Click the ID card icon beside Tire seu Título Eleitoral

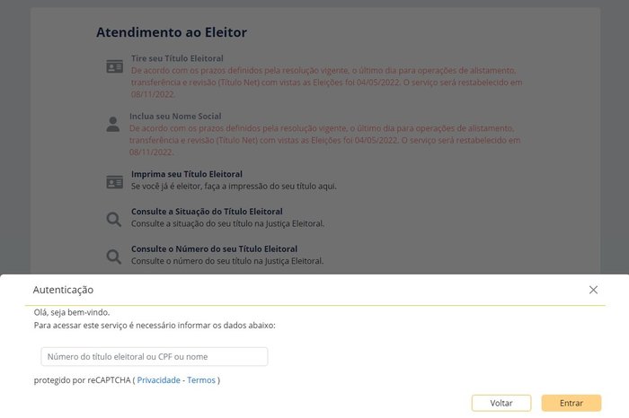click(115, 66)
